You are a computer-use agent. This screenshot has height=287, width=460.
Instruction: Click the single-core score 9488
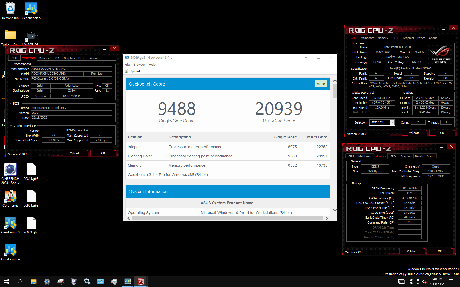coord(177,109)
